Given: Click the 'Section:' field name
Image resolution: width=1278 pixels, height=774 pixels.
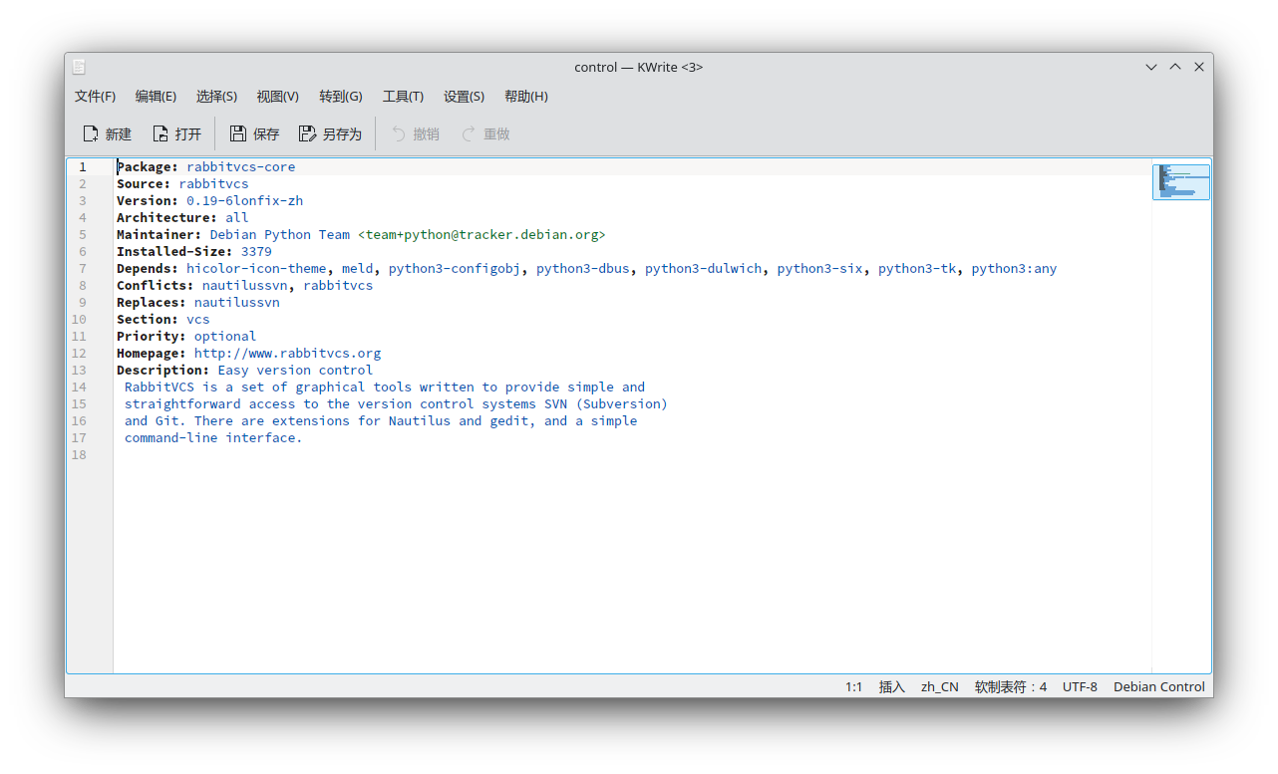Looking at the screenshot, I should pos(148,320).
